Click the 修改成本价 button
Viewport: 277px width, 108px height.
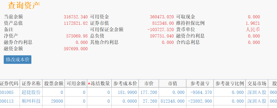[x=18, y=60]
